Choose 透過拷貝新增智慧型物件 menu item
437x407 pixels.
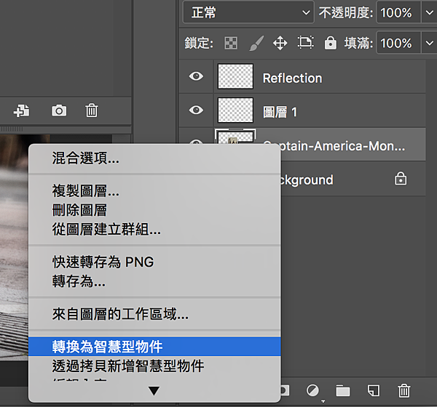point(154,366)
